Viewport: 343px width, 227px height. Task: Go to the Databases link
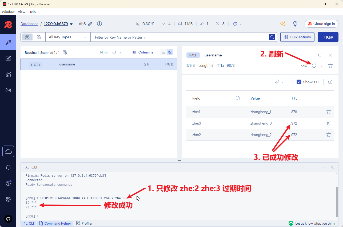29,24
